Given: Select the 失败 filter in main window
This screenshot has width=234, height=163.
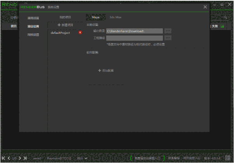Looking at the screenshot, I should click(x=215, y=26).
